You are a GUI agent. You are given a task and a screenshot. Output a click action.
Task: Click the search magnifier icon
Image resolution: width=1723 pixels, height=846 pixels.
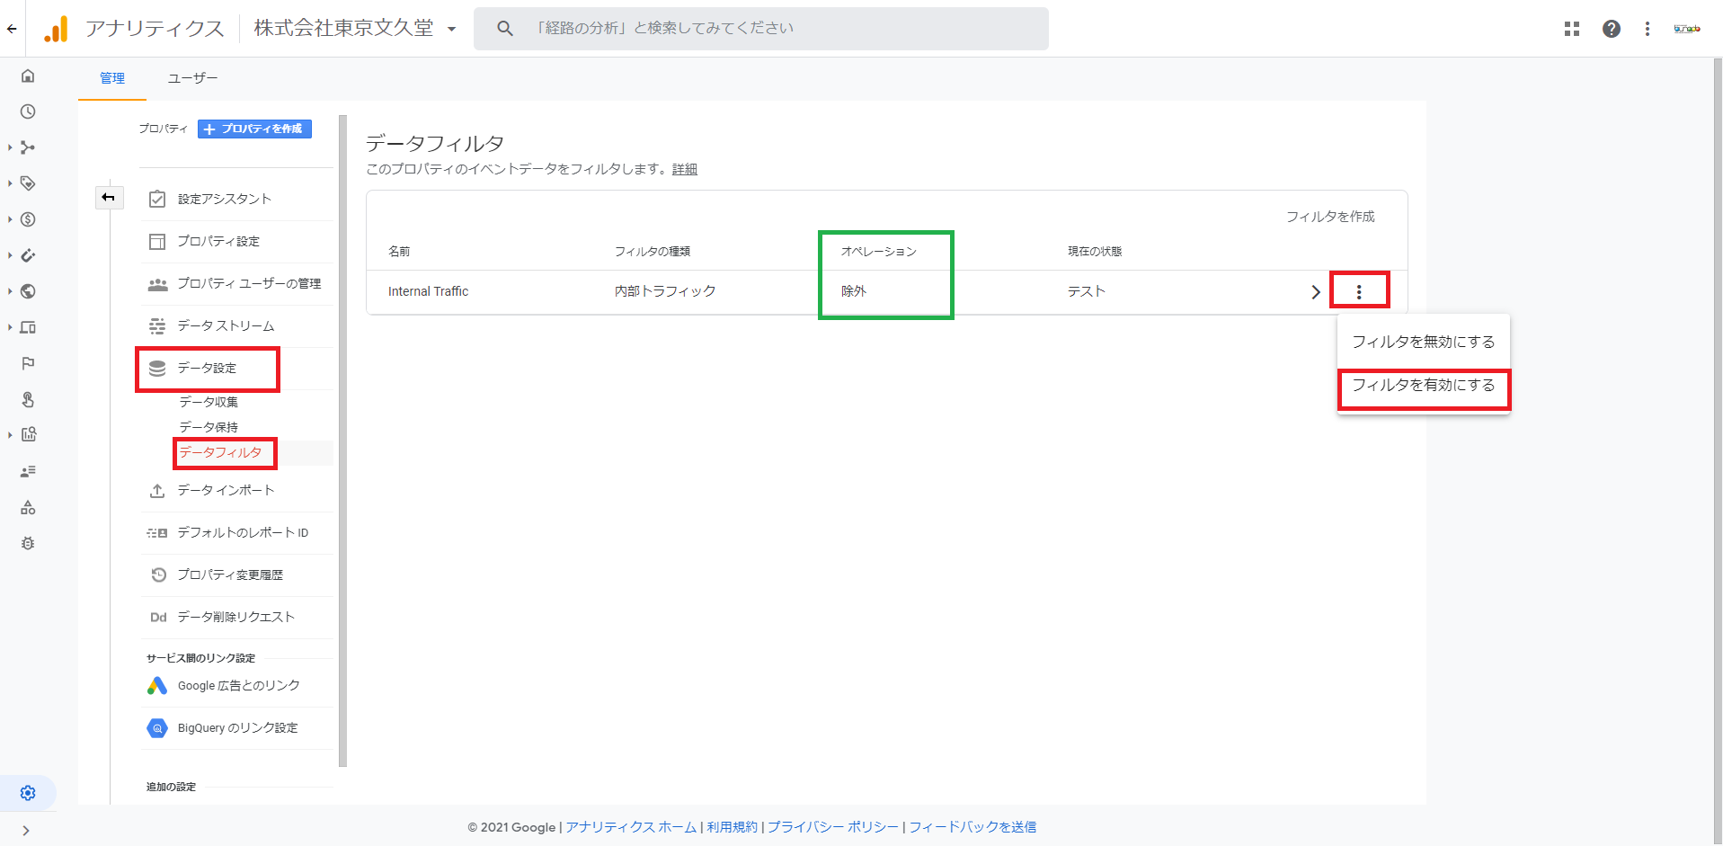505,29
